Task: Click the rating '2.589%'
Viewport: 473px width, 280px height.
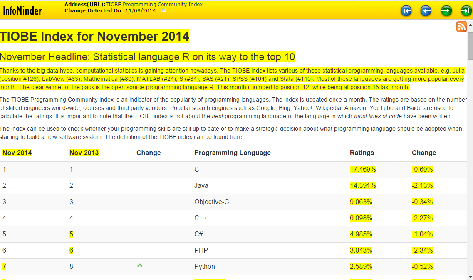Action: 361,267
